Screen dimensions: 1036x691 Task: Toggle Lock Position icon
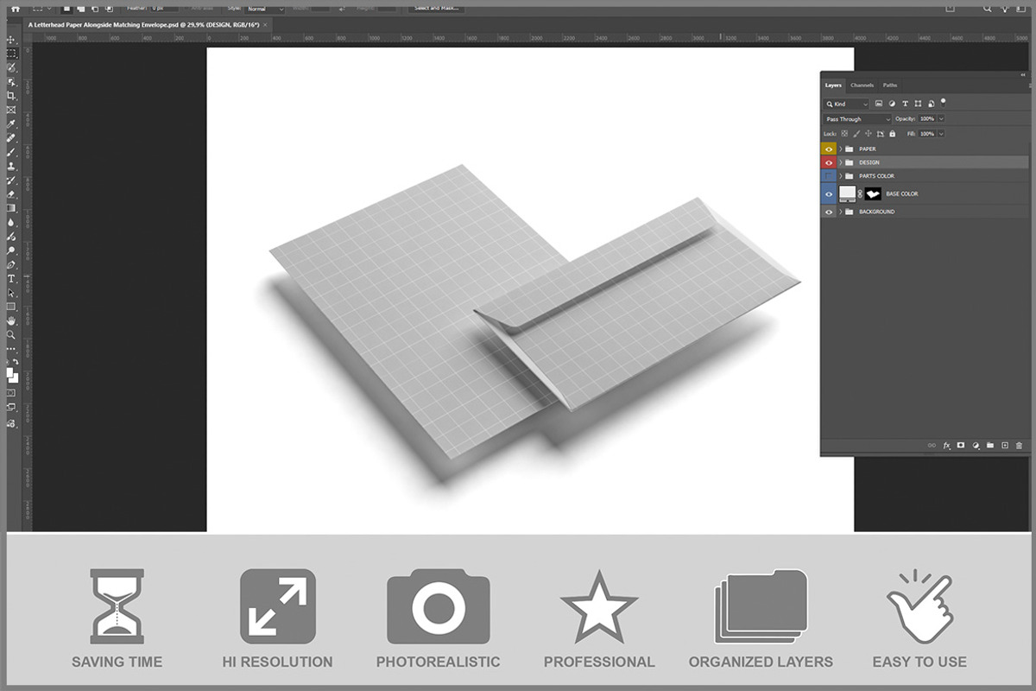click(869, 134)
